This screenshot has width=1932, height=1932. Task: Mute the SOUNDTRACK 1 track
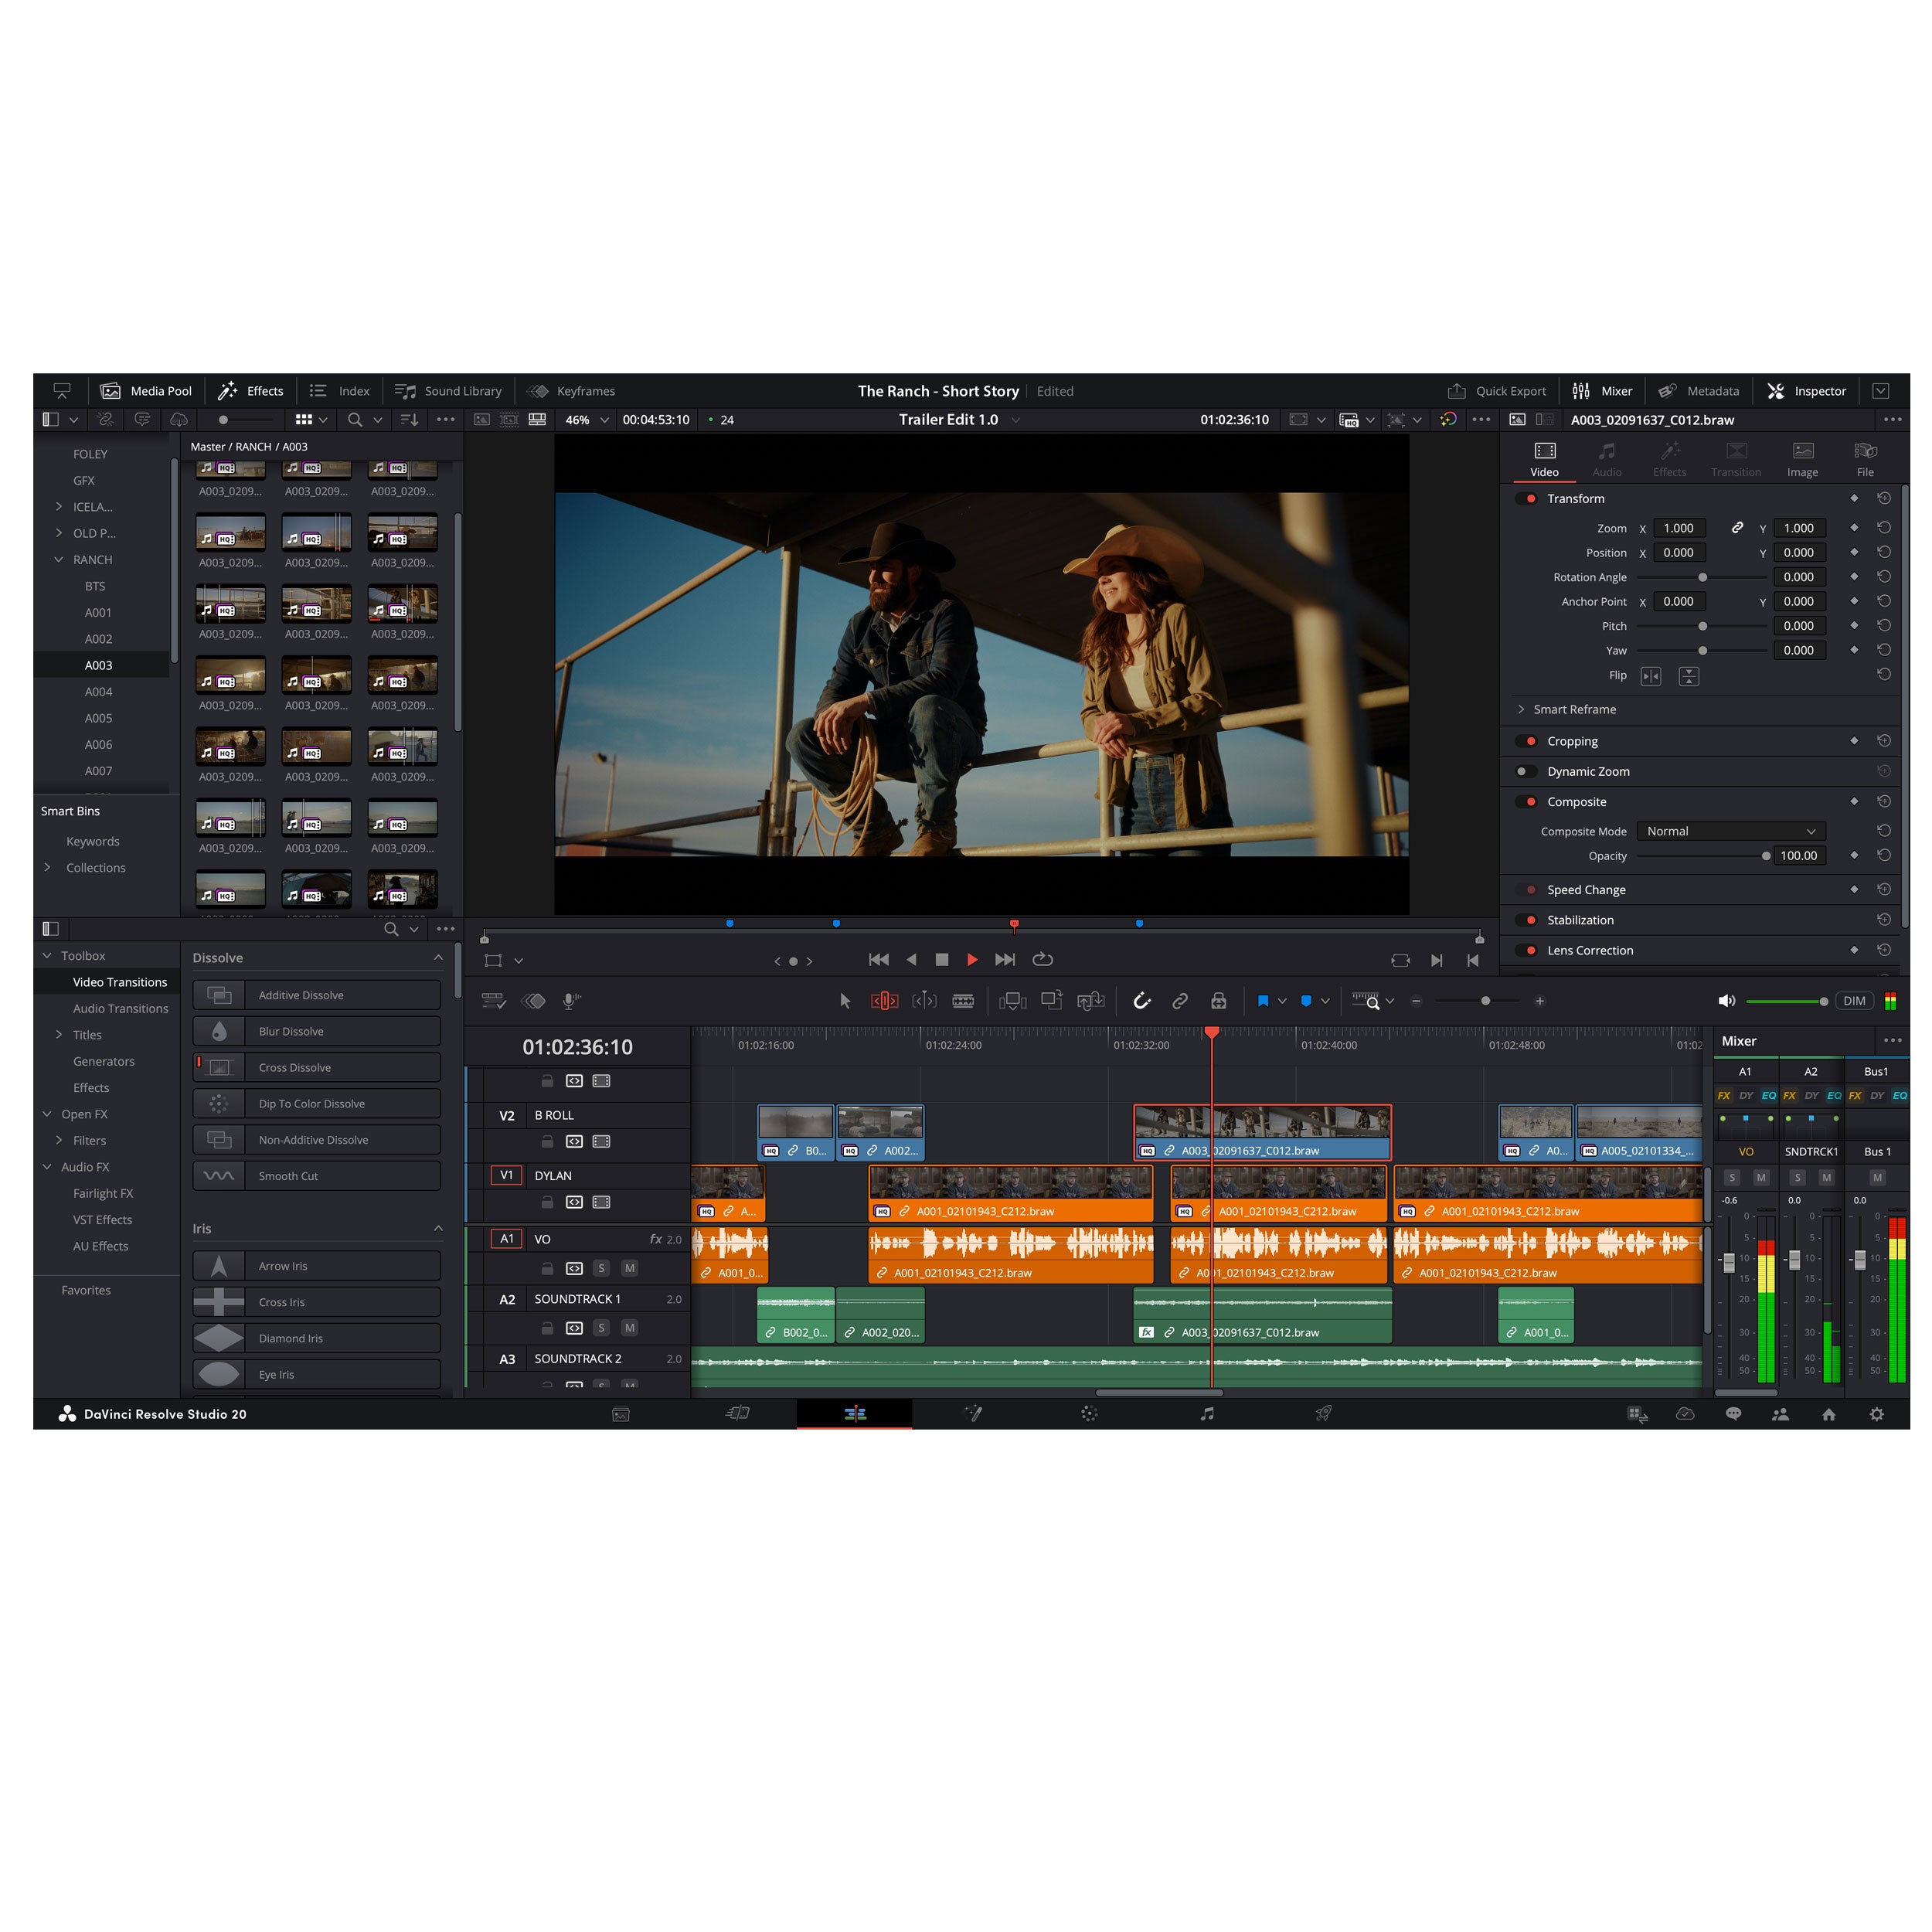pyautogui.click(x=630, y=1328)
